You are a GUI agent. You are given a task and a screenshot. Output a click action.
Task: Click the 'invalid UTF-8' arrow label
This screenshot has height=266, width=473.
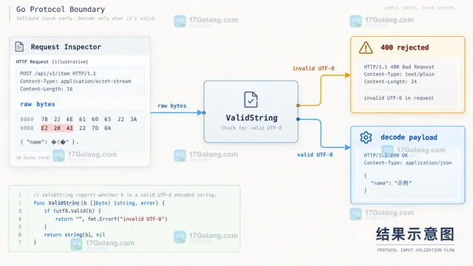click(x=313, y=69)
